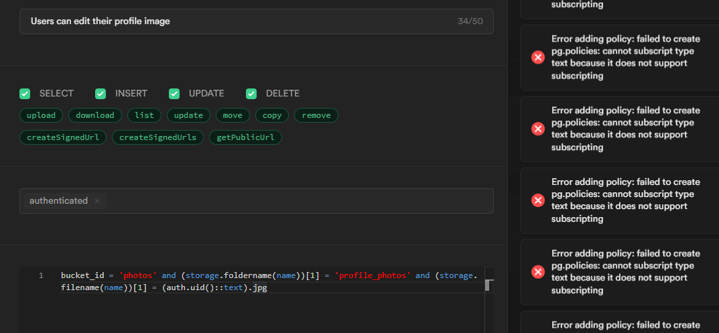
Task: Click the createSignedUrls operation tag
Action: [159, 137]
